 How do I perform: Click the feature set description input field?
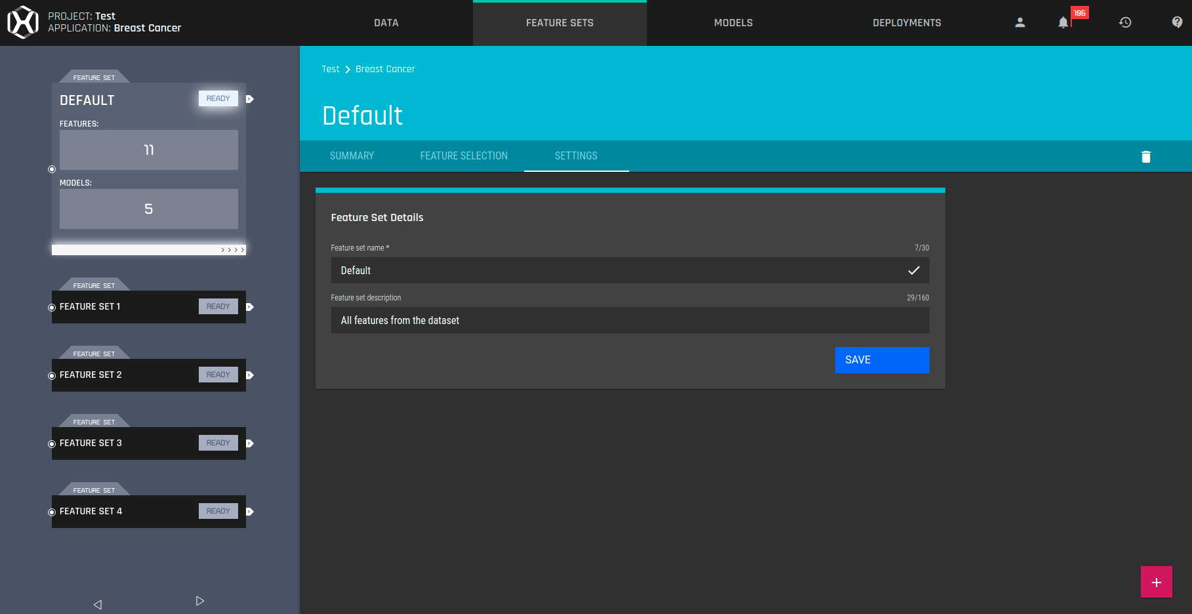pos(630,320)
